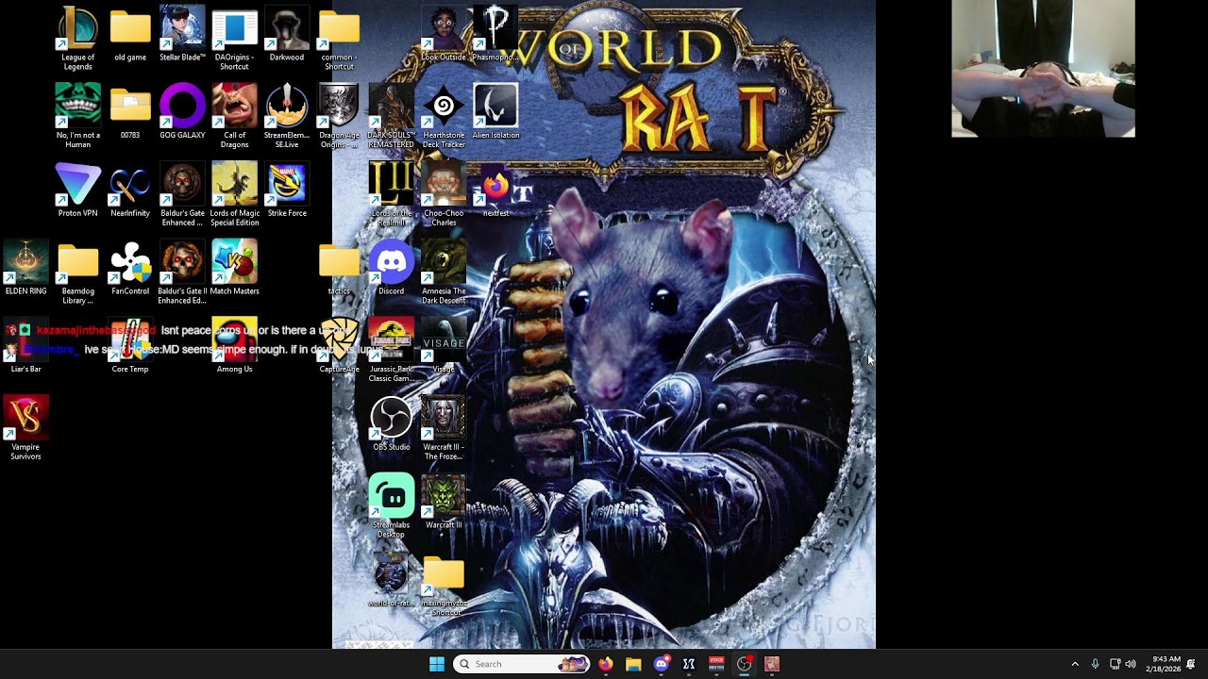Open the Look Outside game icon

444,34
